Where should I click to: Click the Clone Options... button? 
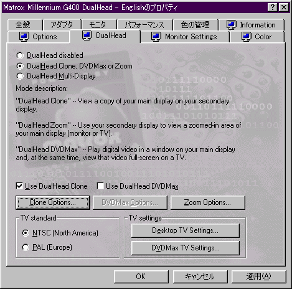(53, 202)
